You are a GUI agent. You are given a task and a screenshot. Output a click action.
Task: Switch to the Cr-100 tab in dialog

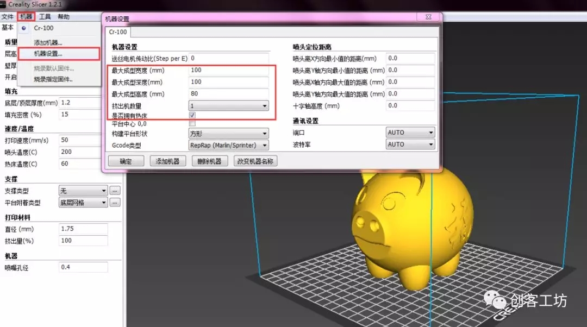click(x=117, y=32)
